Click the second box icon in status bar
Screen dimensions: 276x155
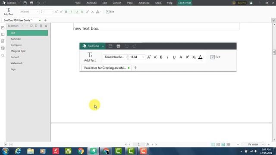pyautogui.click(x=11, y=145)
